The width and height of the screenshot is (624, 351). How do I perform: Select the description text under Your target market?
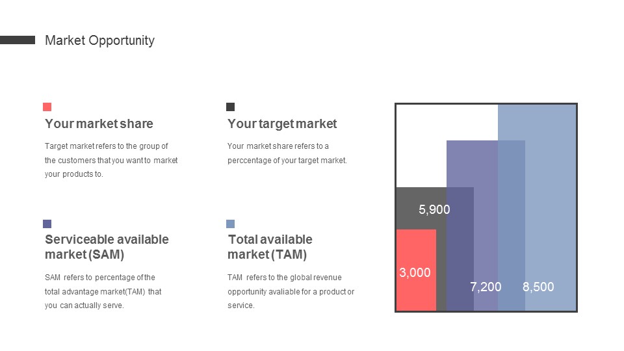287,153
